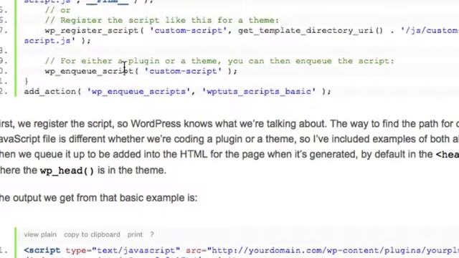Viewport: 459px width, 258px height.
Task: Open the '?' help link
Action: point(152,234)
